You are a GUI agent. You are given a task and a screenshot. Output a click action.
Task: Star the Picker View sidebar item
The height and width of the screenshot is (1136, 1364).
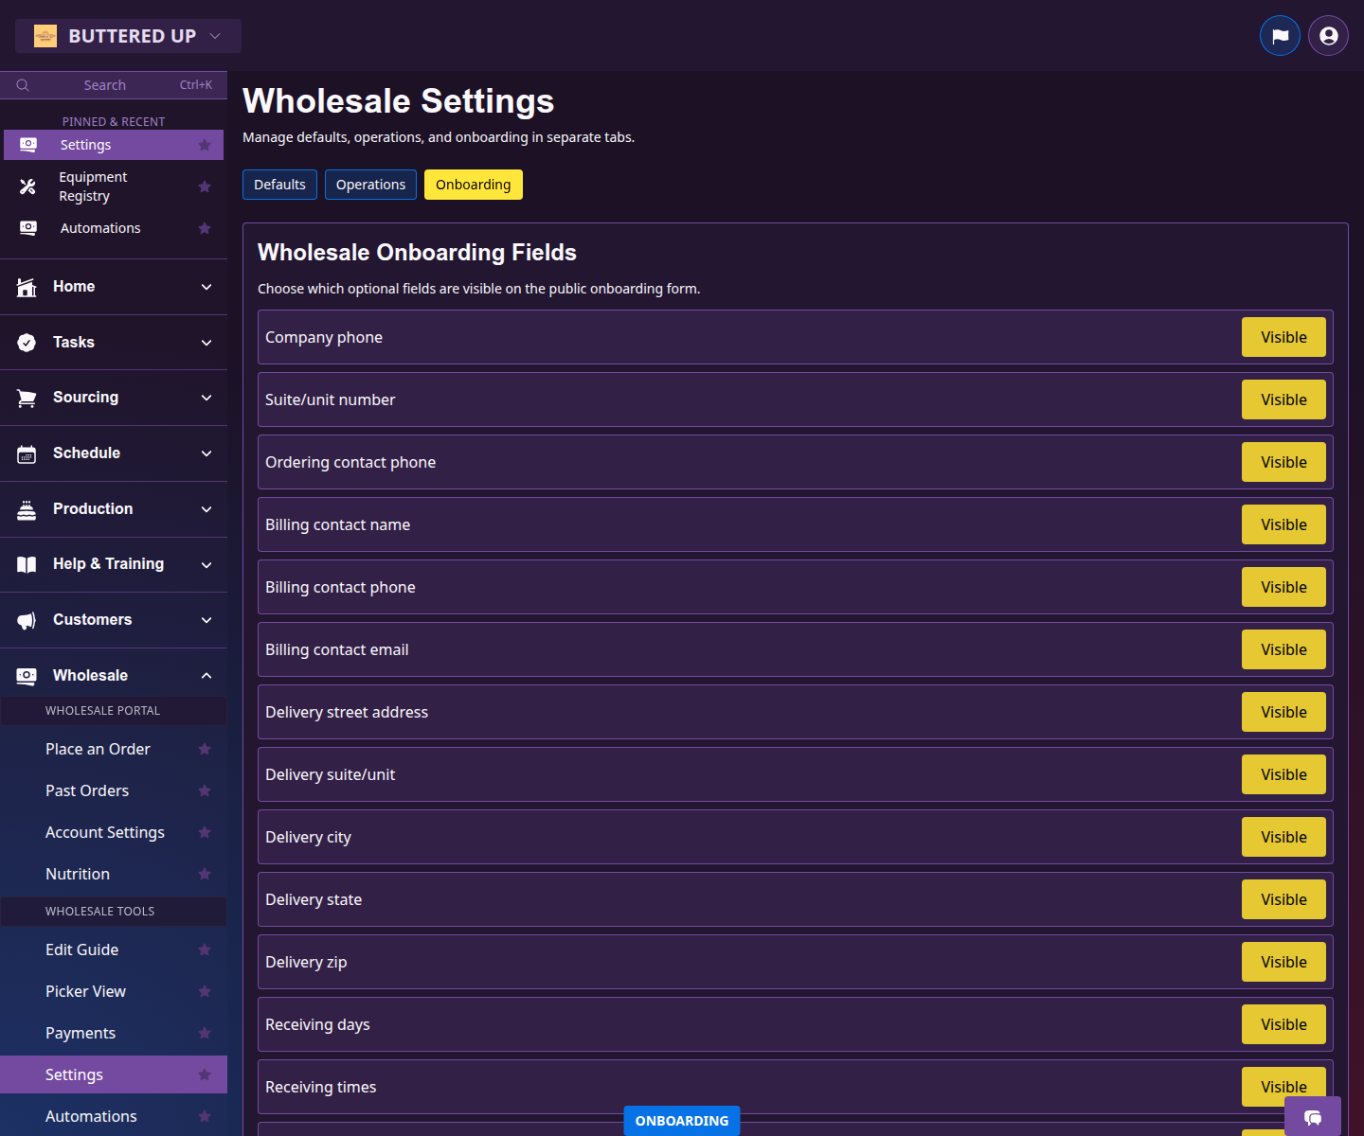[x=205, y=991]
